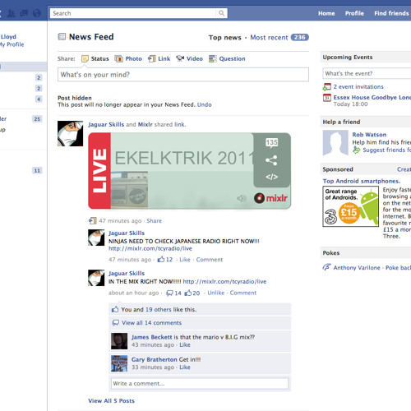Screen dimensions: 411x411
Task: Open Mixlr page link
Action: (145, 124)
